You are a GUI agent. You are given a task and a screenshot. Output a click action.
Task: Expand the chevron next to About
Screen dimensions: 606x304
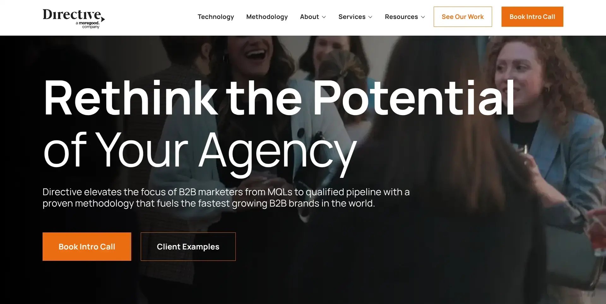[x=324, y=17]
